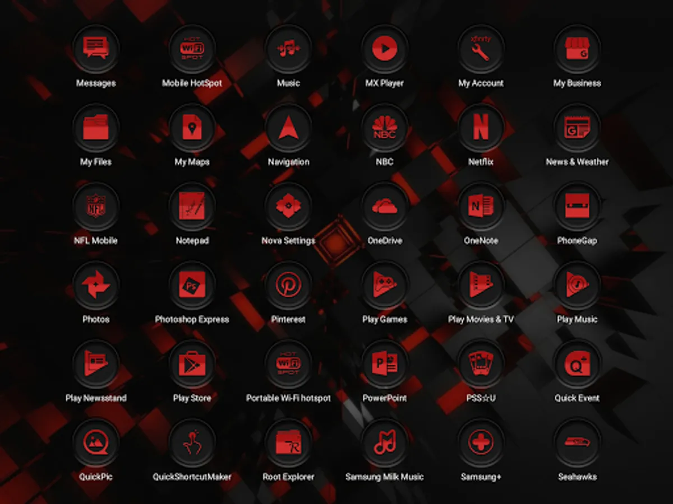This screenshot has width=673, height=504.
Task: Open the Messages app icon
Action: [x=96, y=49]
